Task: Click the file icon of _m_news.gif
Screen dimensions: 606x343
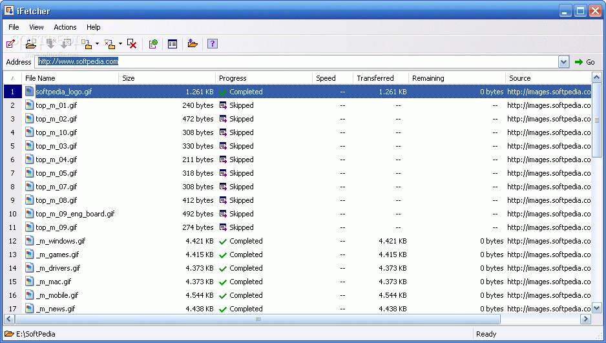Action: 29,308
